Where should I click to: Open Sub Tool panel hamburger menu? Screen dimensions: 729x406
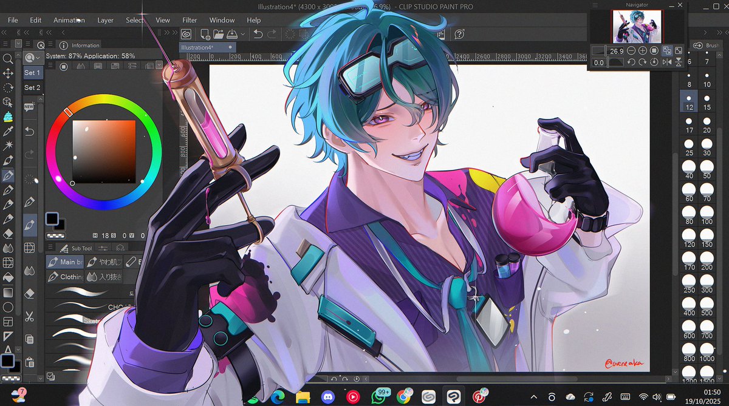(x=49, y=248)
